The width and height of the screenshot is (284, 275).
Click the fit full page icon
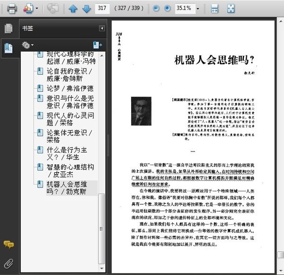click(231, 9)
